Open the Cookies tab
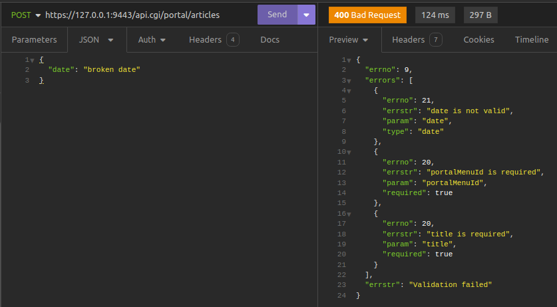 (x=478, y=40)
